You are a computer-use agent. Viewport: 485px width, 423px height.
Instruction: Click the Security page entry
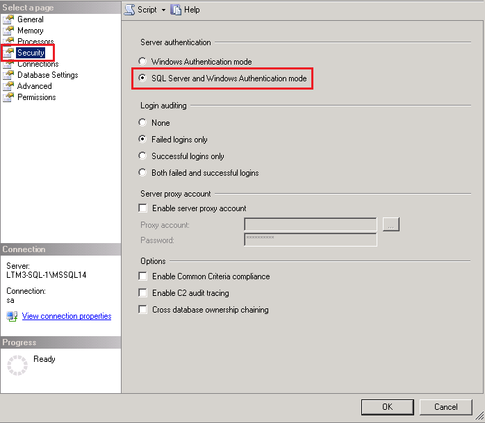coord(31,53)
